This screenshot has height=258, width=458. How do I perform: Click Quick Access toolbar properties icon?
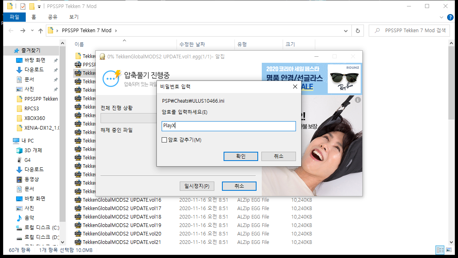pyautogui.click(x=23, y=6)
